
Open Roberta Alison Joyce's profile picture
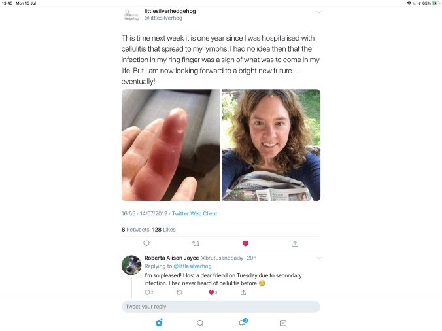tap(131, 265)
